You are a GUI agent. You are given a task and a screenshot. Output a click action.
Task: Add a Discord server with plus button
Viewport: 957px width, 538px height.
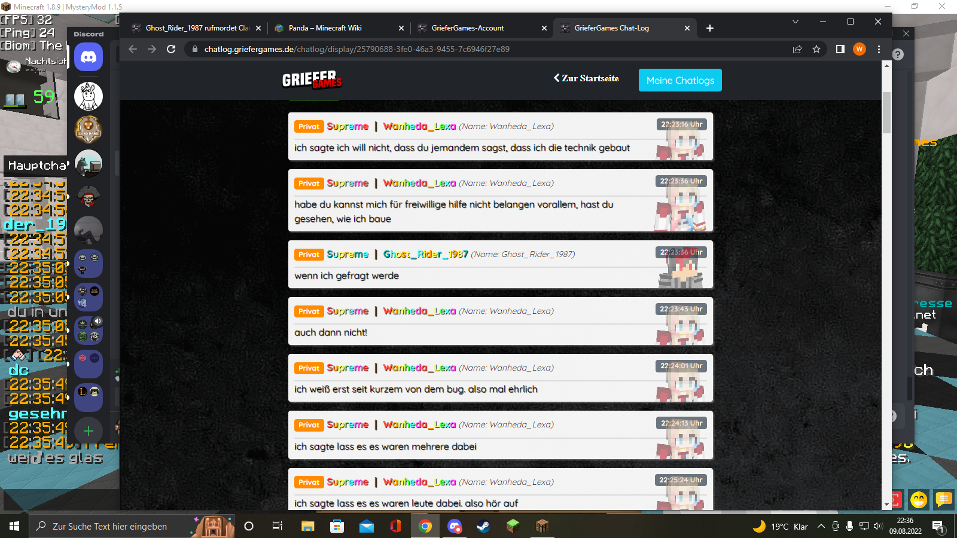[89, 430]
